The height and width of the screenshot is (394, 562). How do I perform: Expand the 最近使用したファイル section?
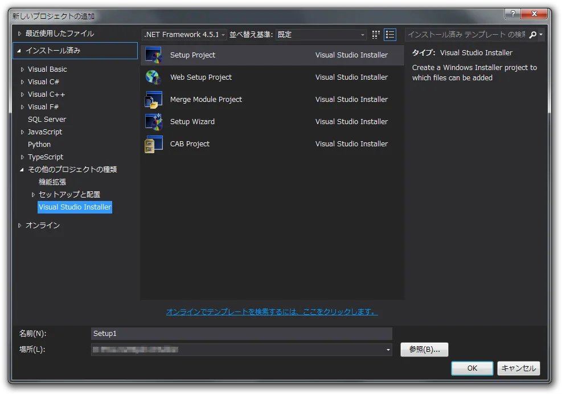tap(20, 34)
